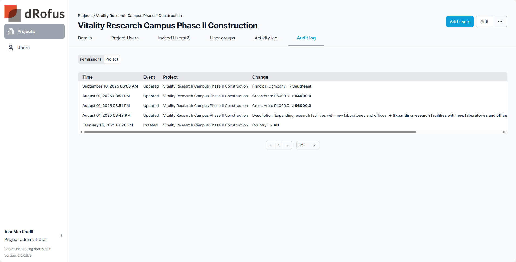Click the horizontal scrollbar under the table
The image size is (516, 262).
(x=250, y=132)
